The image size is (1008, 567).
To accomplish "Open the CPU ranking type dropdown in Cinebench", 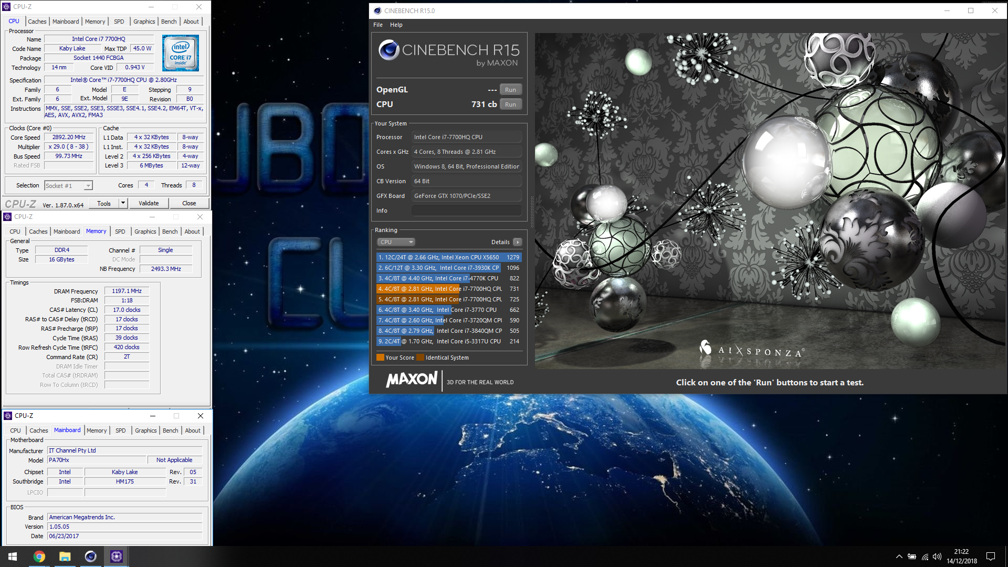I will (x=396, y=242).
